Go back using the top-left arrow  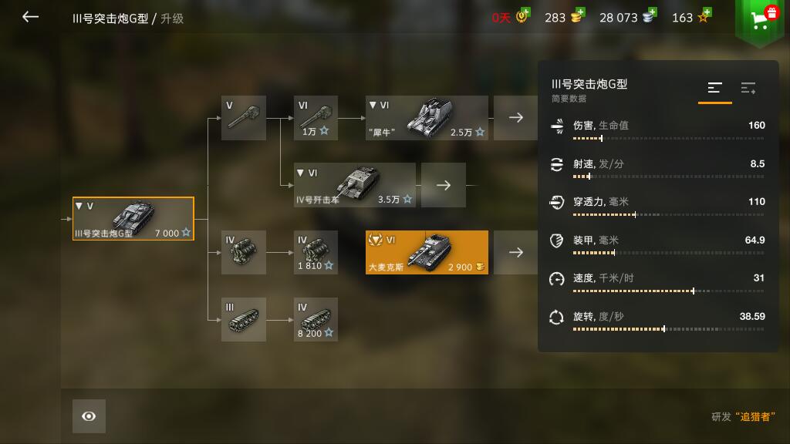pos(30,17)
